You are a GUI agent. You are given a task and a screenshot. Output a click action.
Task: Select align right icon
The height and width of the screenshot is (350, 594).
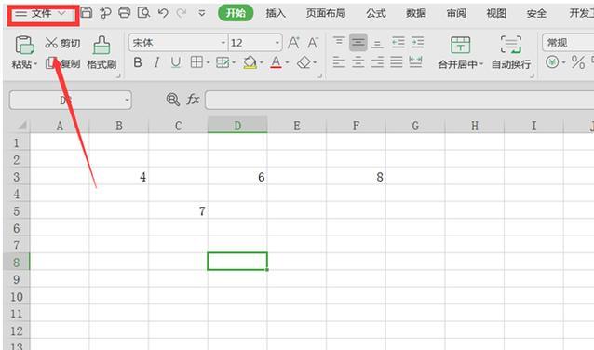click(x=377, y=61)
